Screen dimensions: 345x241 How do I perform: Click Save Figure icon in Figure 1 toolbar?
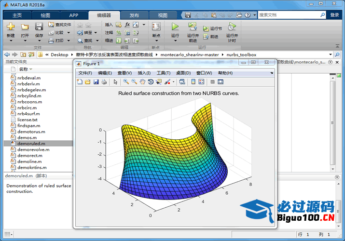coord(96,82)
